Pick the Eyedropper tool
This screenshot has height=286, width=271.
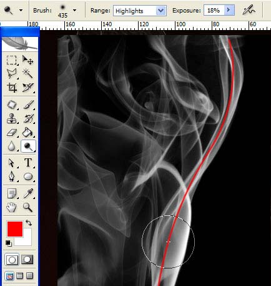click(28, 193)
